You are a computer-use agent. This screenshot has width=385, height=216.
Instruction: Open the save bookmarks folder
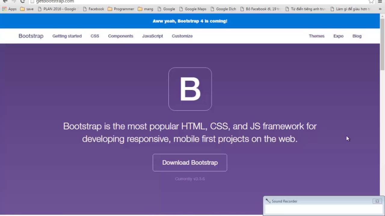pos(27,9)
